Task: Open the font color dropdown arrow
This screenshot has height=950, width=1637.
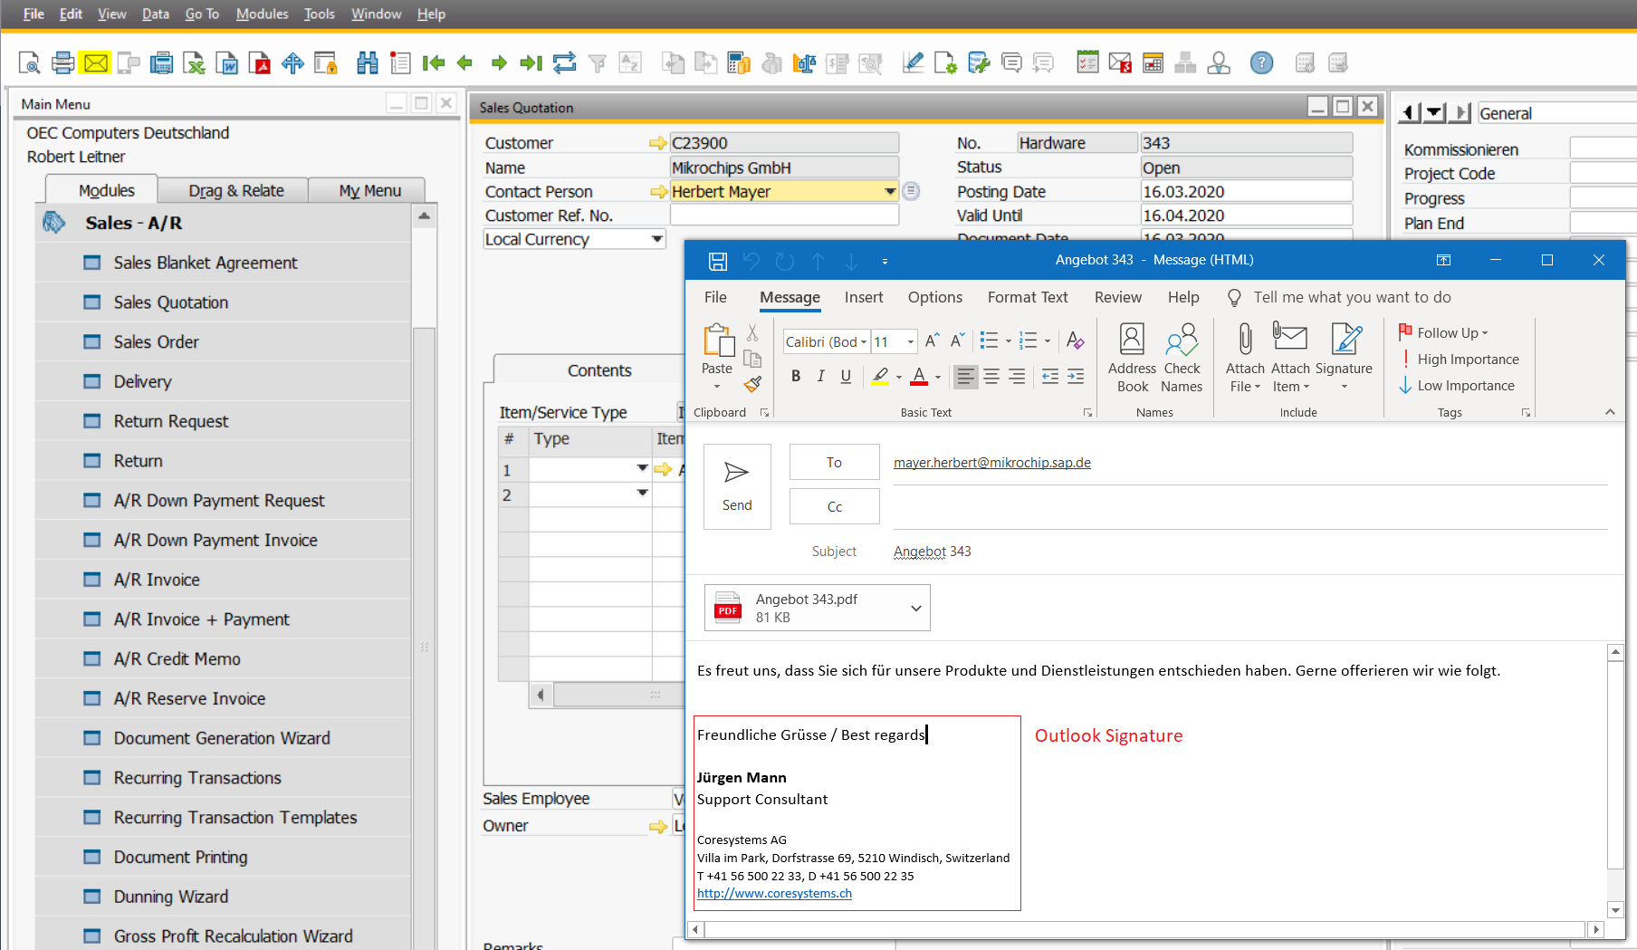Action: [x=938, y=377]
